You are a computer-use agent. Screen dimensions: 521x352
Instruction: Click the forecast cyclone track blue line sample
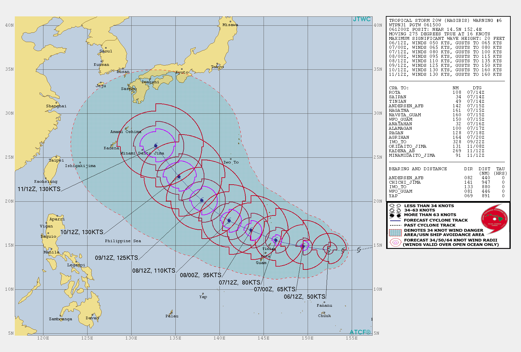pos(395,221)
